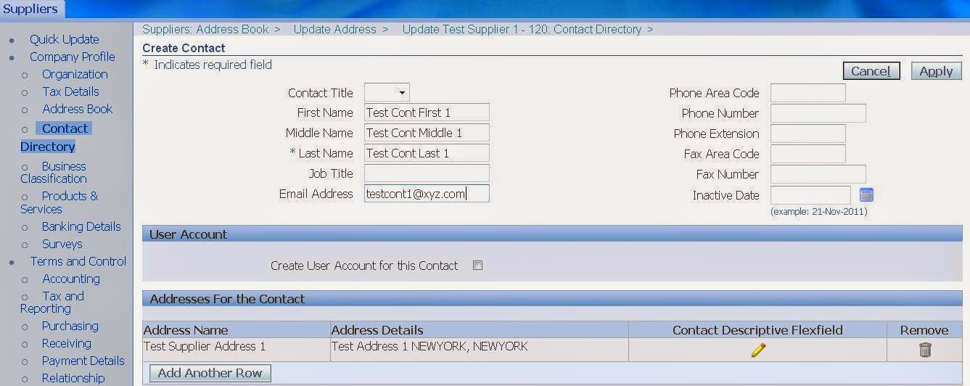Click the Email Address field

click(427, 194)
